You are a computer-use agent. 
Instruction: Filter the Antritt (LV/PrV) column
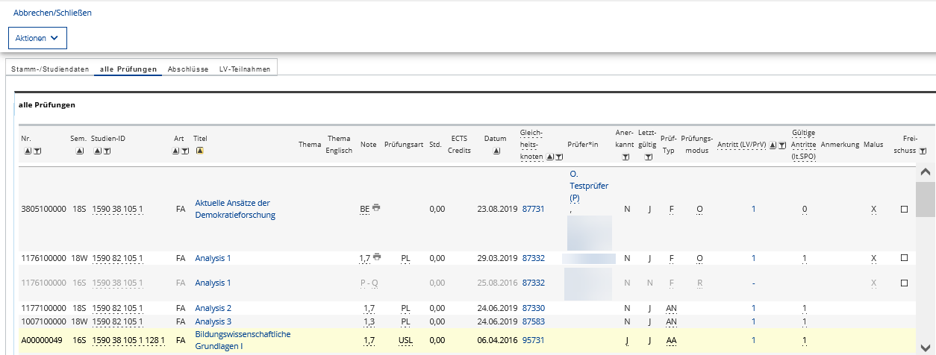pos(781,145)
